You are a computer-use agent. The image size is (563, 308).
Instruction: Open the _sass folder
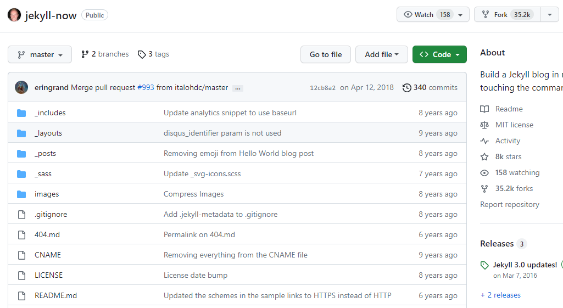[x=43, y=173]
